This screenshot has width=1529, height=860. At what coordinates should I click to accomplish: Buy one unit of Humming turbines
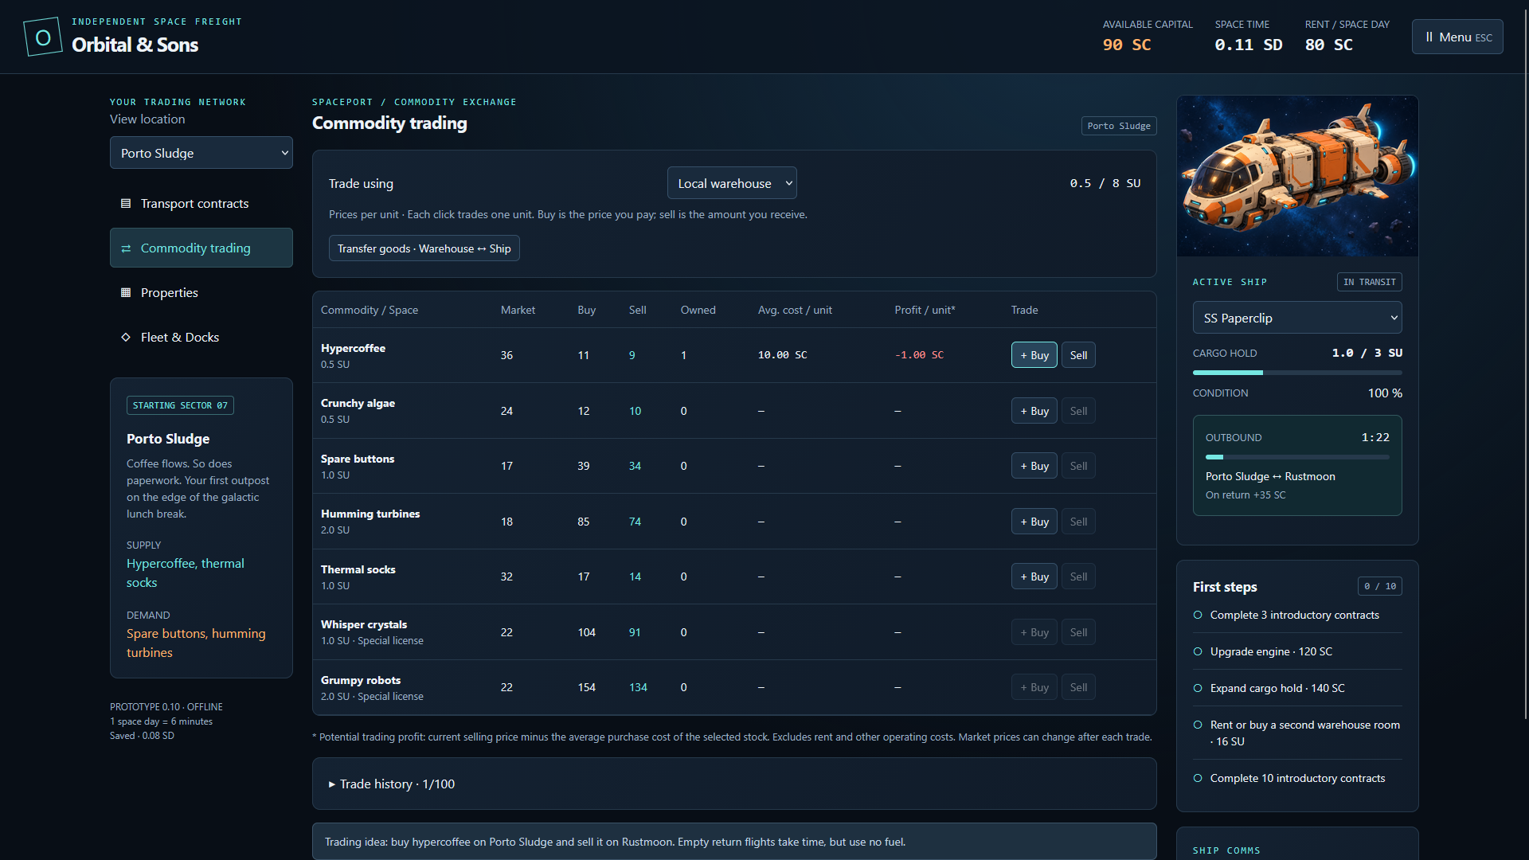[1034, 522]
